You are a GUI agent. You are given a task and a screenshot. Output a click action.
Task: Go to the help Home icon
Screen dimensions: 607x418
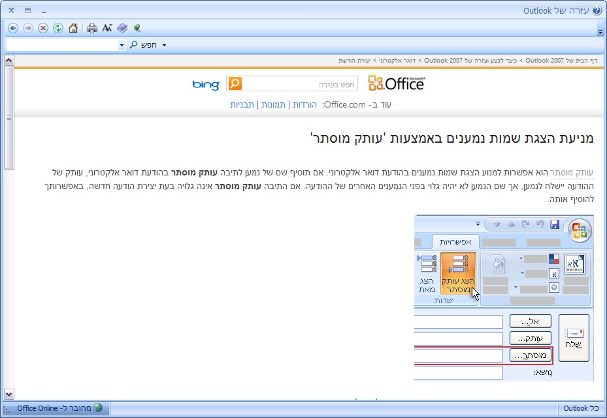(x=73, y=28)
